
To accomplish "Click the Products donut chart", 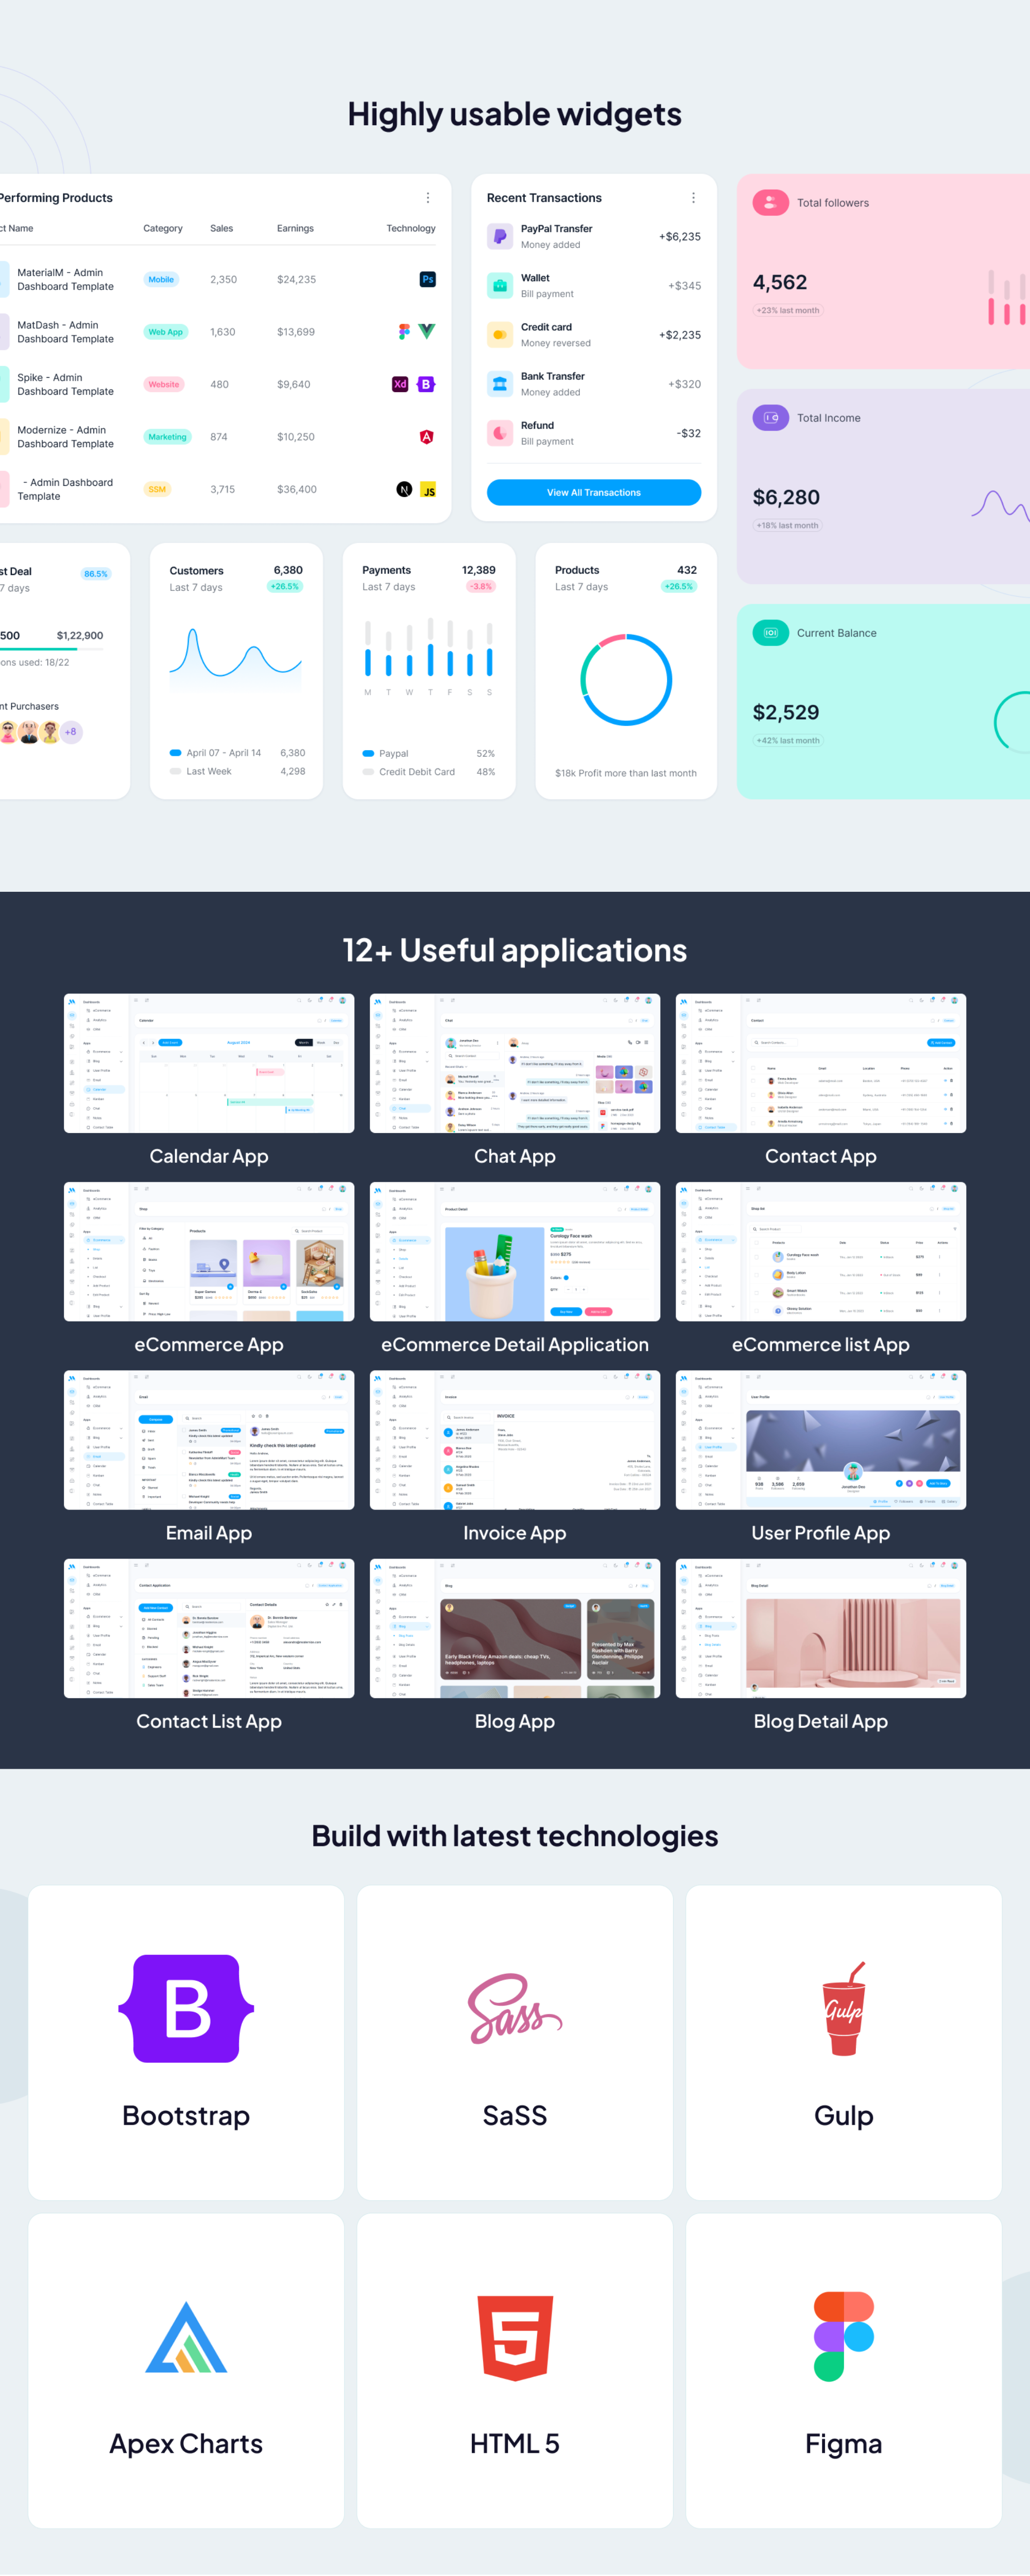I will click(x=626, y=679).
